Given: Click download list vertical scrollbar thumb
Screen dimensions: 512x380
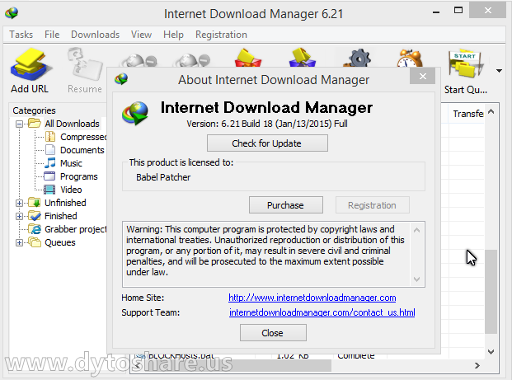Looking at the screenshot, I should [x=491, y=292].
